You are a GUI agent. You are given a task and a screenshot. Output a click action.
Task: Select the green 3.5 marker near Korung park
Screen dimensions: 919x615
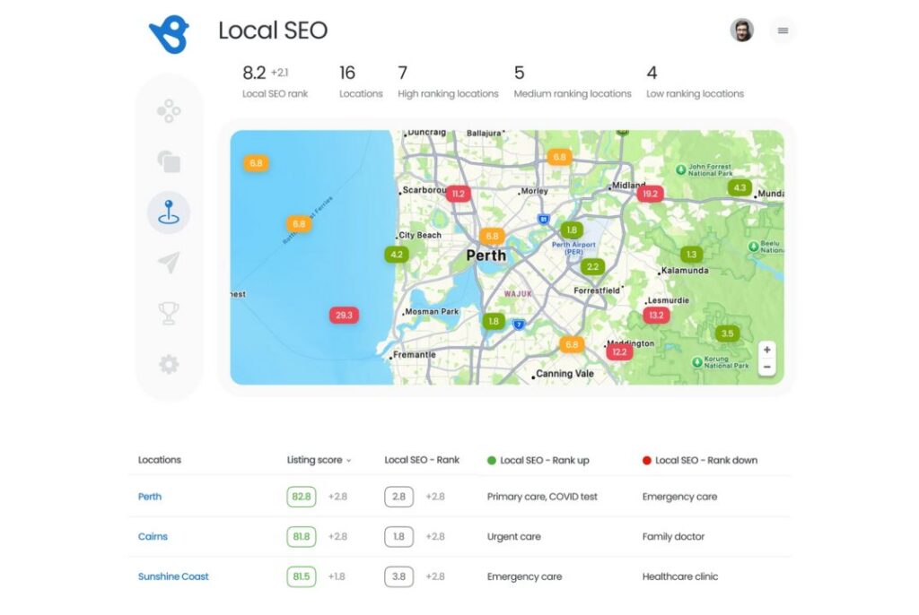(727, 333)
